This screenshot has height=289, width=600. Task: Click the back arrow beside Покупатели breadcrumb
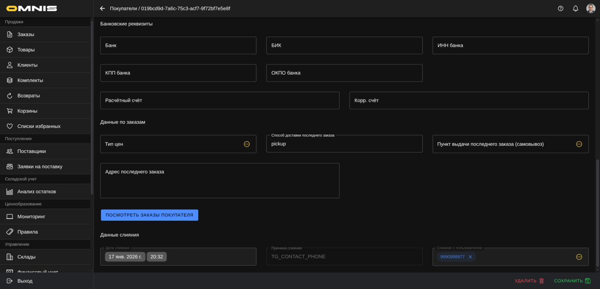[x=102, y=8]
